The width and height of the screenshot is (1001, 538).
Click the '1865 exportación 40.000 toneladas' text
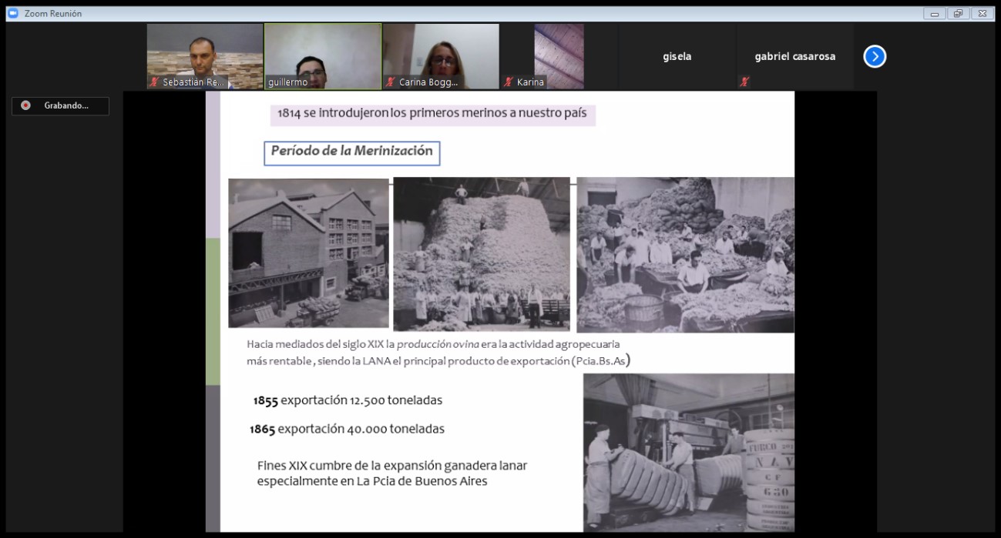(347, 429)
